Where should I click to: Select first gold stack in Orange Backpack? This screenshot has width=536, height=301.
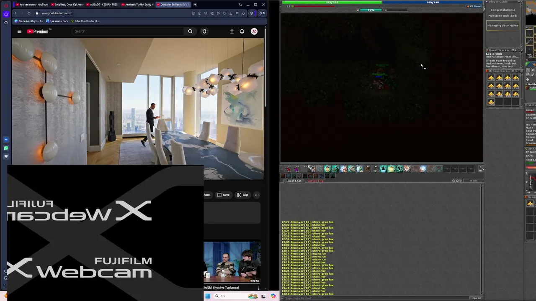(491, 78)
